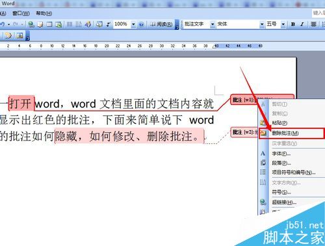
Task: Expand the 100% zoom dropdown arrow
Action: pyautogui.click(x=133, y=24)
